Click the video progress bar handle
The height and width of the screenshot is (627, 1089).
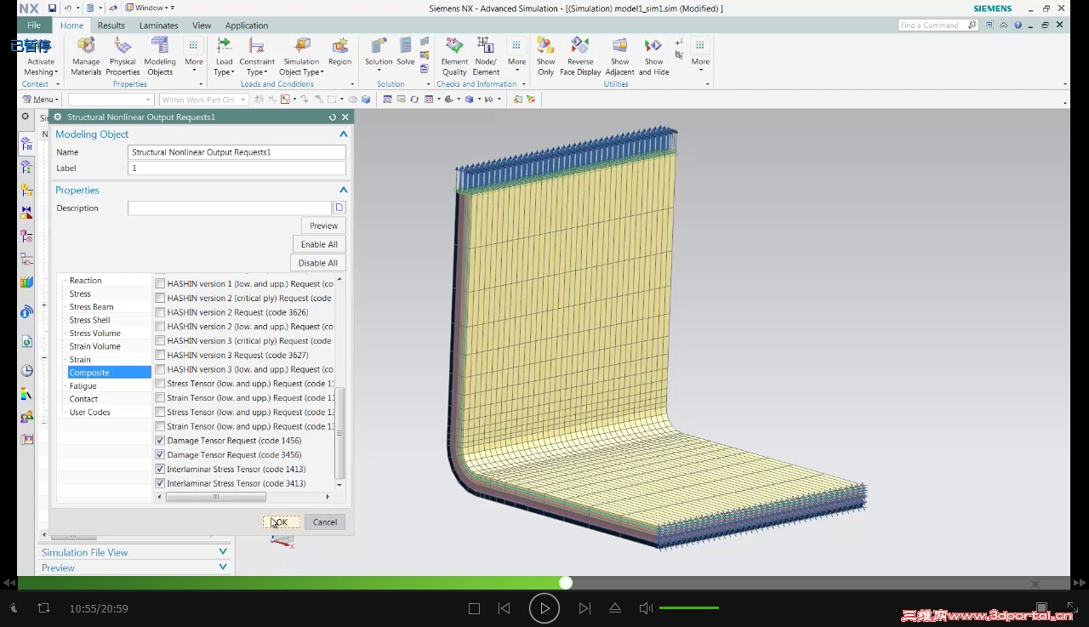click(566, 583)
